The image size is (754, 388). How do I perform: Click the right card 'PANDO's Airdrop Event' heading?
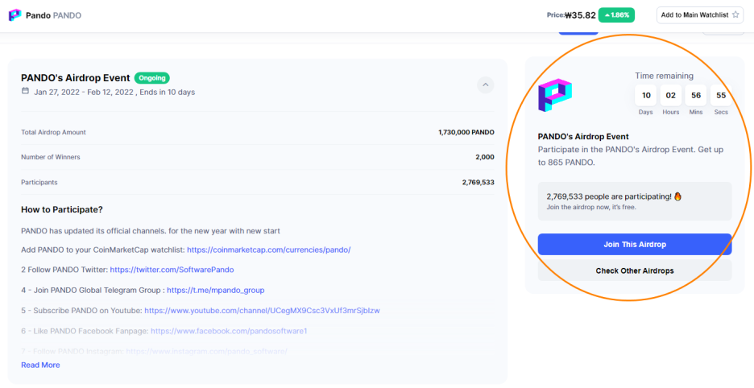point(583,137)
